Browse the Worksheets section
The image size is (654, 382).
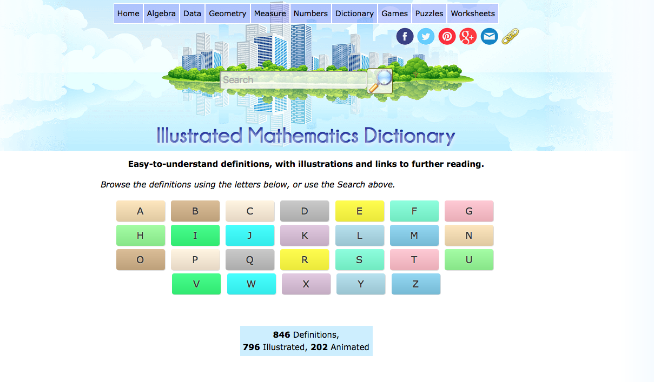[472, 13]
